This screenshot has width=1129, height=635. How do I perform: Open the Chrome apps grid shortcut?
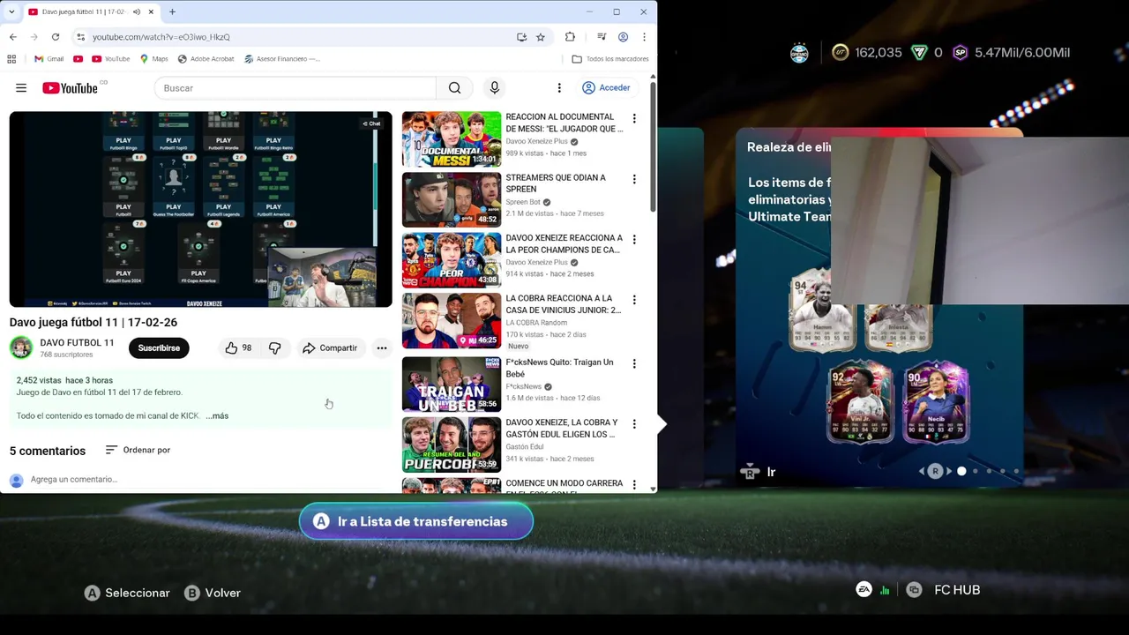(x=11, y=59)
